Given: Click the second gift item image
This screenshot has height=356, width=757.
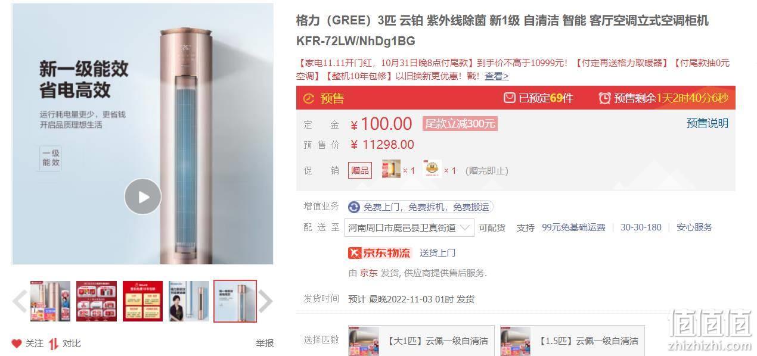Looking at the screenshot, I should (x=432, y=170).
